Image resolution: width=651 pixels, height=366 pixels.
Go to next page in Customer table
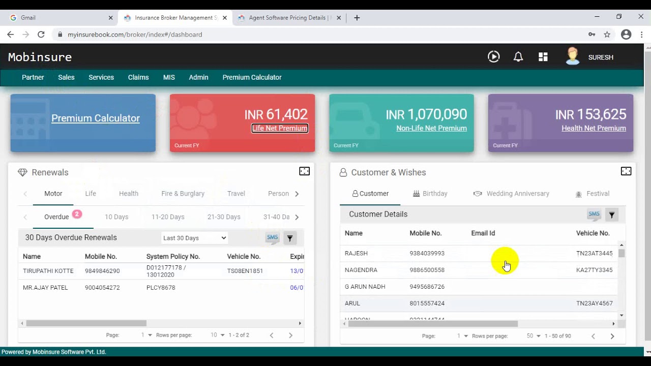612,336
